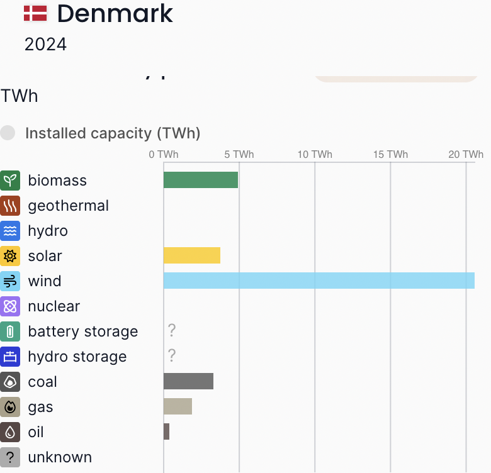The height and width of the screenshot is (473, 491).
Task: Click the Denmark flag icon
Action: [35, 13]
